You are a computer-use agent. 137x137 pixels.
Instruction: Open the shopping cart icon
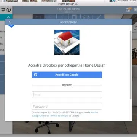(x=135, y=10)
